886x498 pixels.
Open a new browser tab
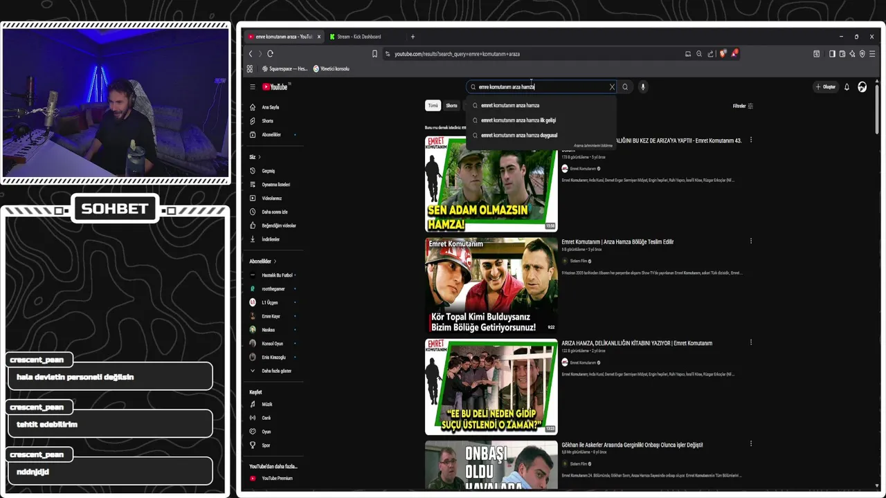(x=413, y=37)
